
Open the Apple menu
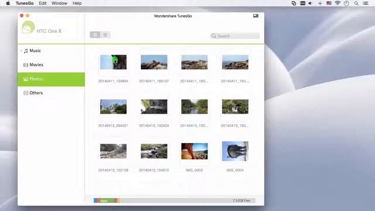8,4
